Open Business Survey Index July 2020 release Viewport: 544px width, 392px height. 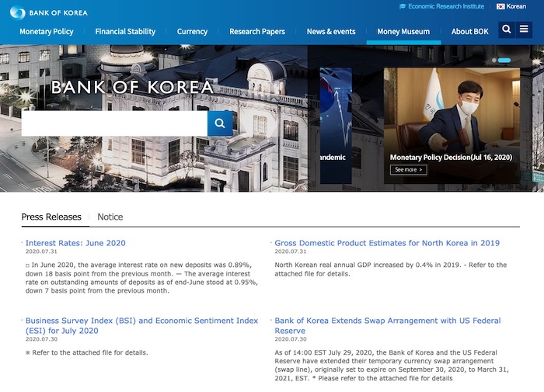tap(141, 325)
